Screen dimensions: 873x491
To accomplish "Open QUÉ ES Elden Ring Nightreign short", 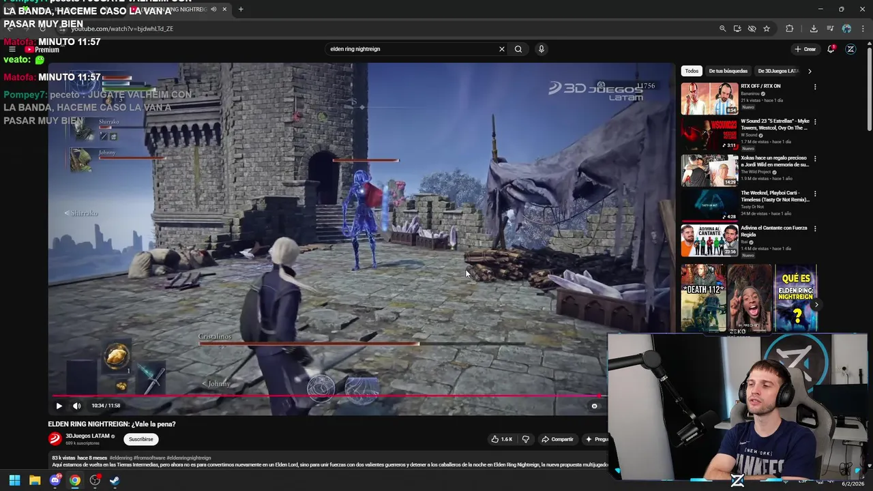I will click(x=795, y=298).
